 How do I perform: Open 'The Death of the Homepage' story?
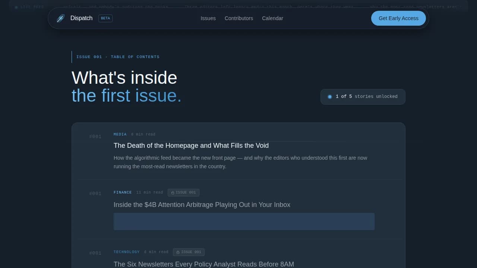[191, 146]
